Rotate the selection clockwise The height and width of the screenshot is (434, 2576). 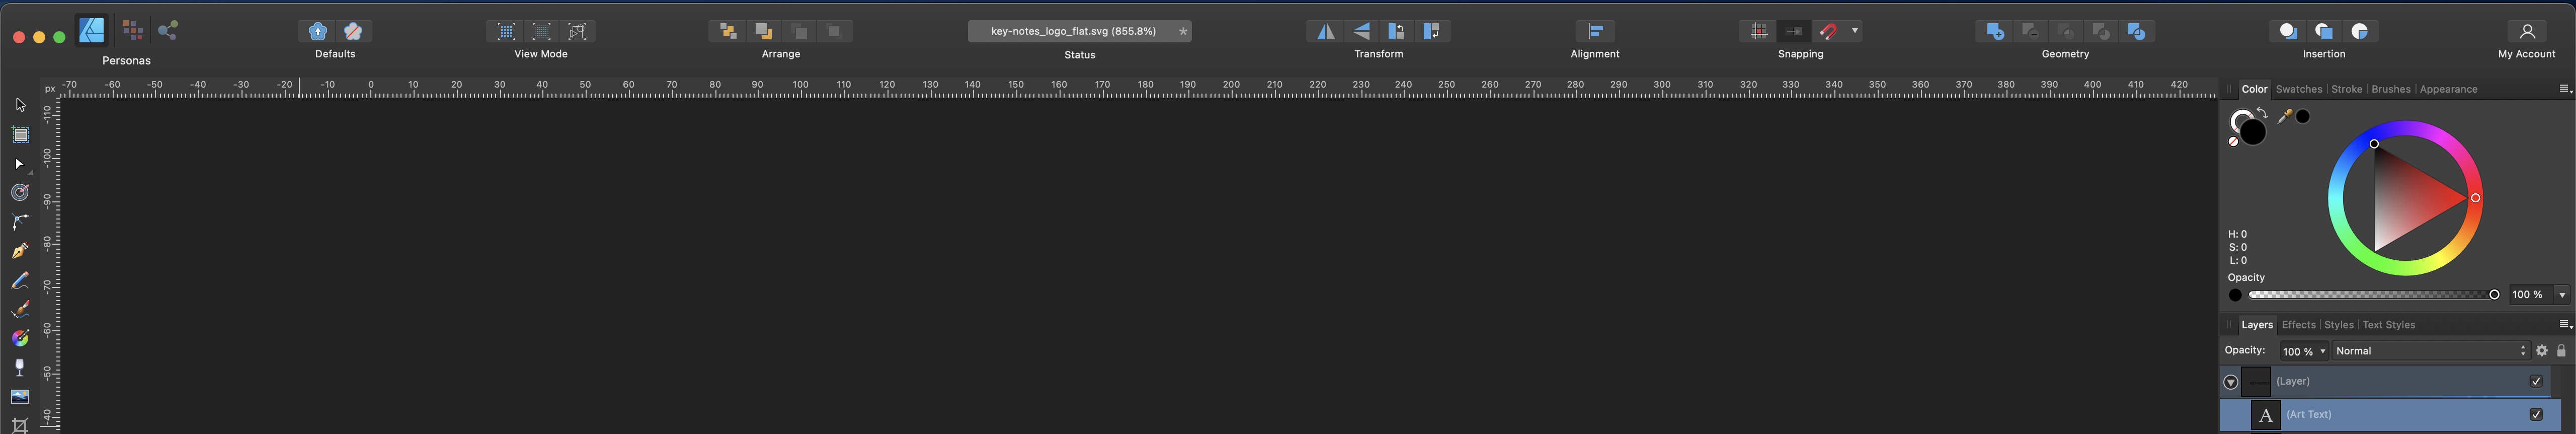point(1431,31)
